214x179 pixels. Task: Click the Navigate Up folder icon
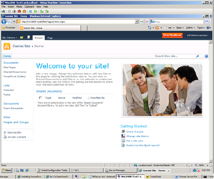click(x=22, y=37)
